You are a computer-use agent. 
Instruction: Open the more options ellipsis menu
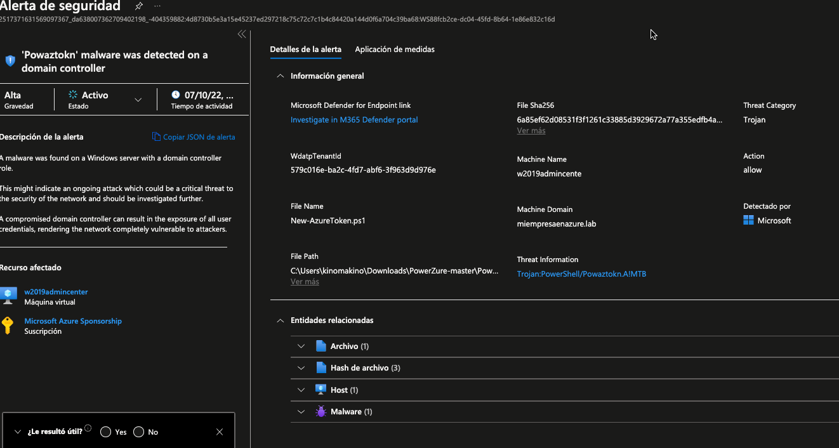click(x=157, y=6)
